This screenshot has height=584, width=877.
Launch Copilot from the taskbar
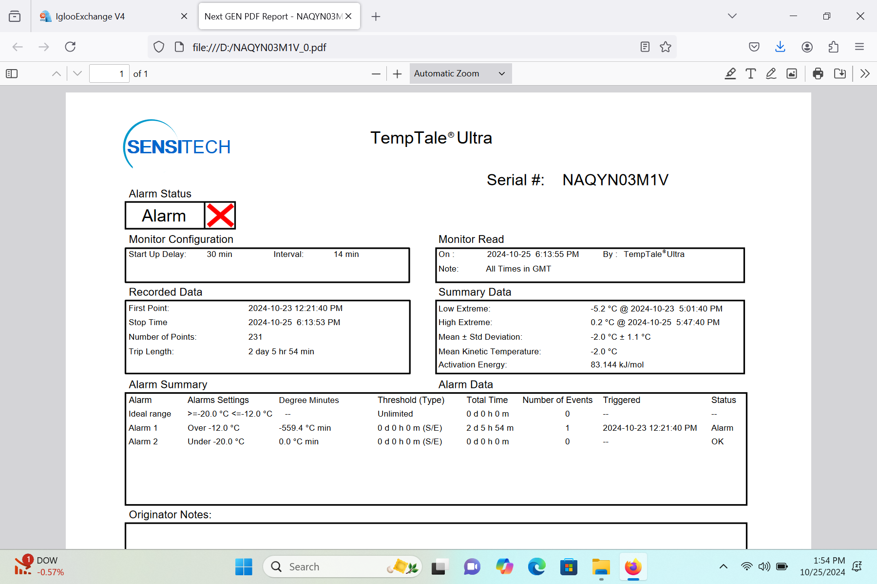coord(504,566)
